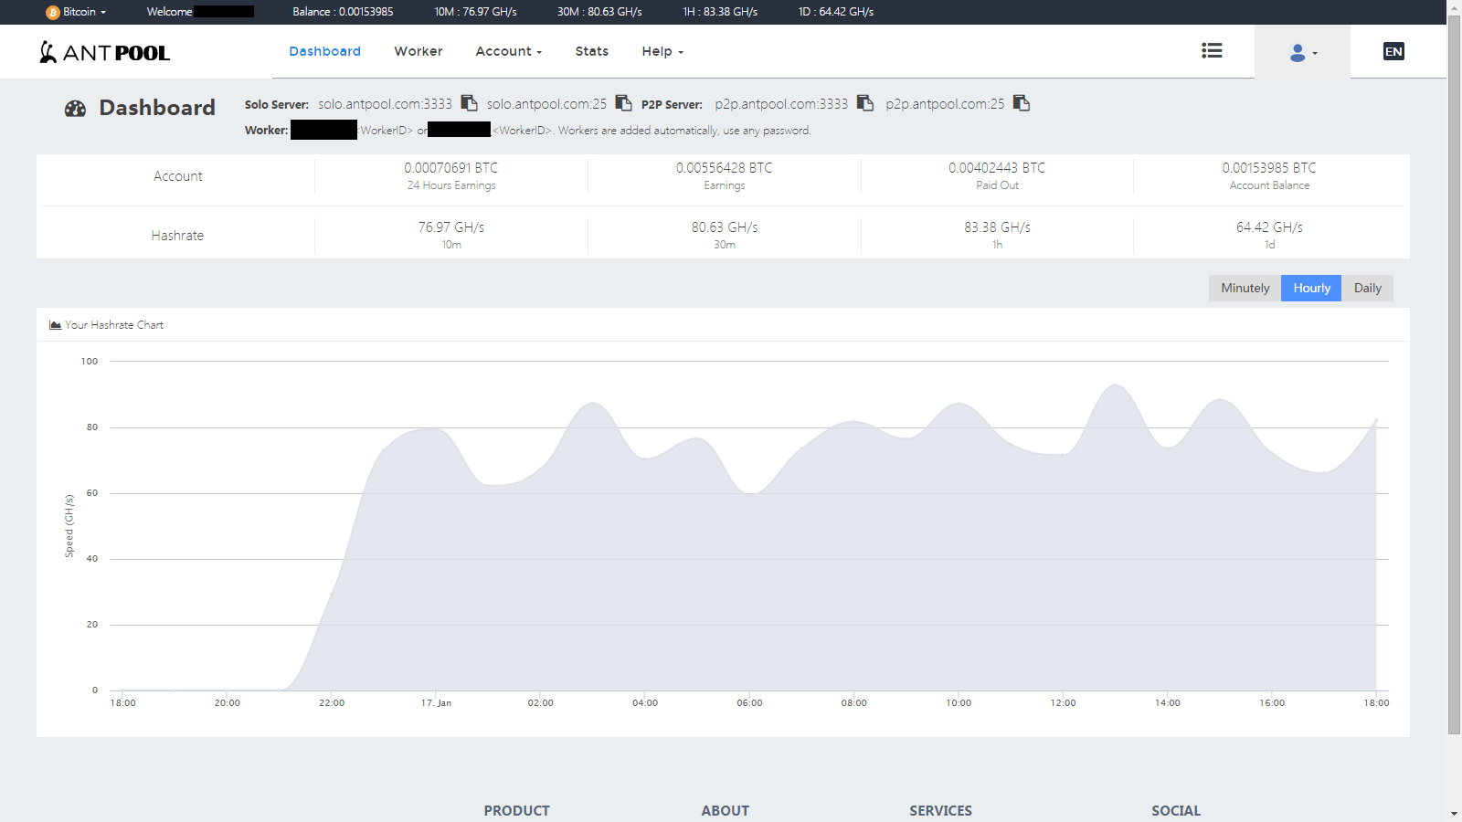
Task: Copy p2p.antpool.com:25 server address
Action: (1022, 103)
